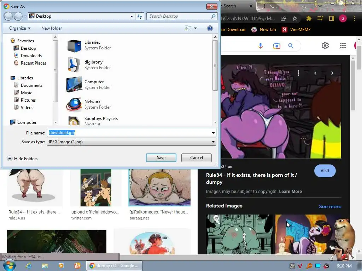Open the view options dropdown arrow
This screenshot has height=271, width=362.
(195, 28)
